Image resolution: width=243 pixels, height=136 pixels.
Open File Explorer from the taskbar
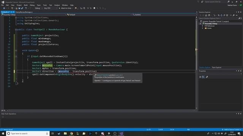[65, 133]
